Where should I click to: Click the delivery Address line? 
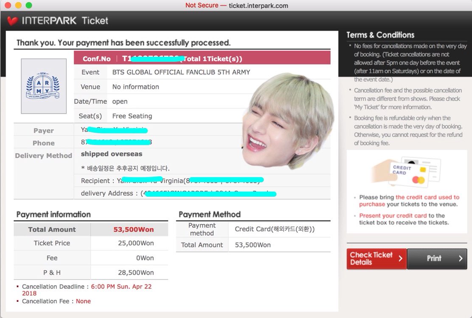(179, 193)
